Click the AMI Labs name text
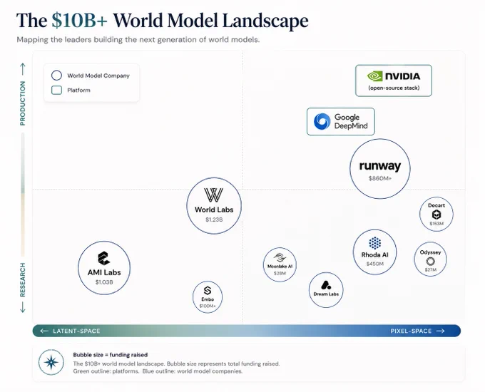Image resolution: width=485 pixels, height=392 pixels. click(104, 272)
